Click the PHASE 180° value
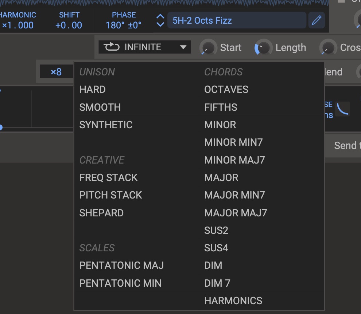Image resolution: width=361 pixels, height=314 pixels. pos(123,25)
